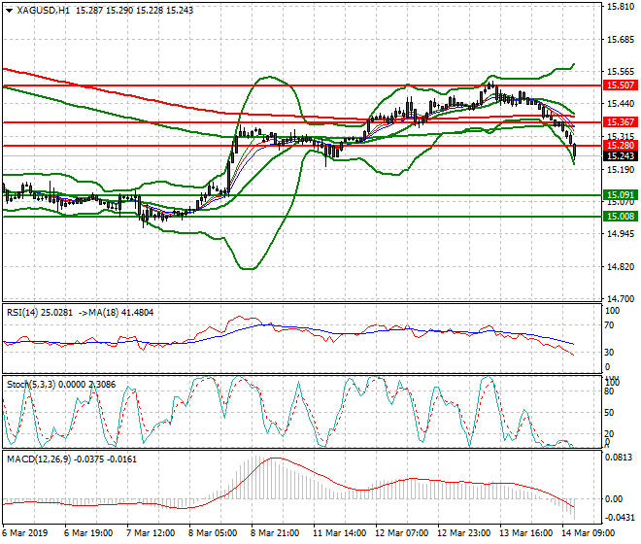Click the 6 Mar 19:00 time label
This screenshot has height=544, width=641.
coord(88,533)
